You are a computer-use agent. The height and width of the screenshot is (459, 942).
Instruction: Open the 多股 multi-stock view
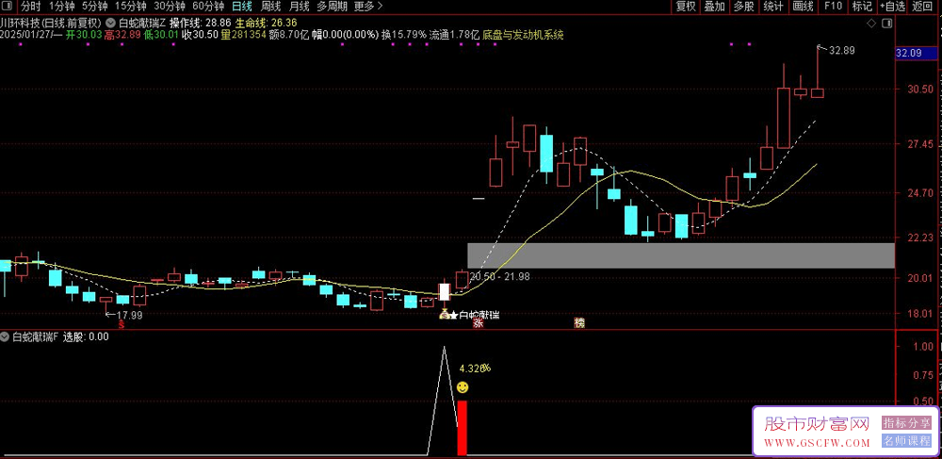click(744, 7)
